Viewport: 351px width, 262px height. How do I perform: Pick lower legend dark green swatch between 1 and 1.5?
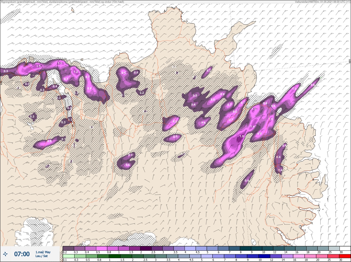tap(114, 256)
